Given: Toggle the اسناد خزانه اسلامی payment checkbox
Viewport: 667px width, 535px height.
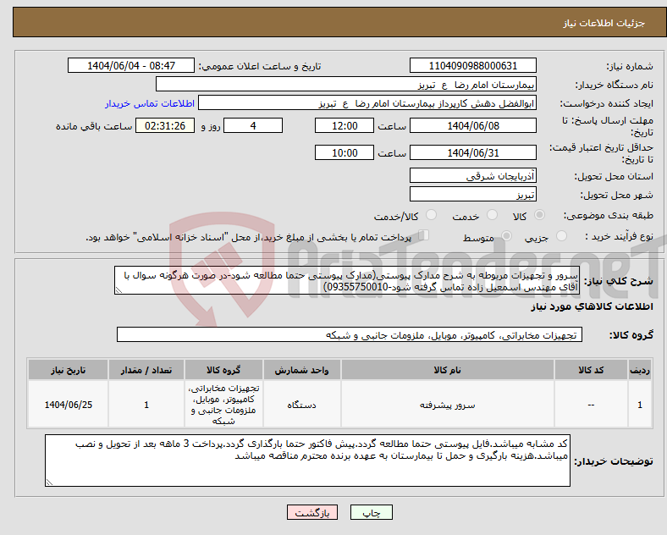Looking at the screenshot, I should 424,235.
